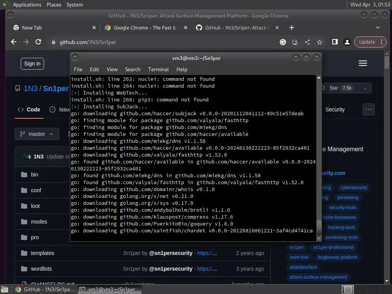Click the hacking-tools topic tag

coord(341,227)
